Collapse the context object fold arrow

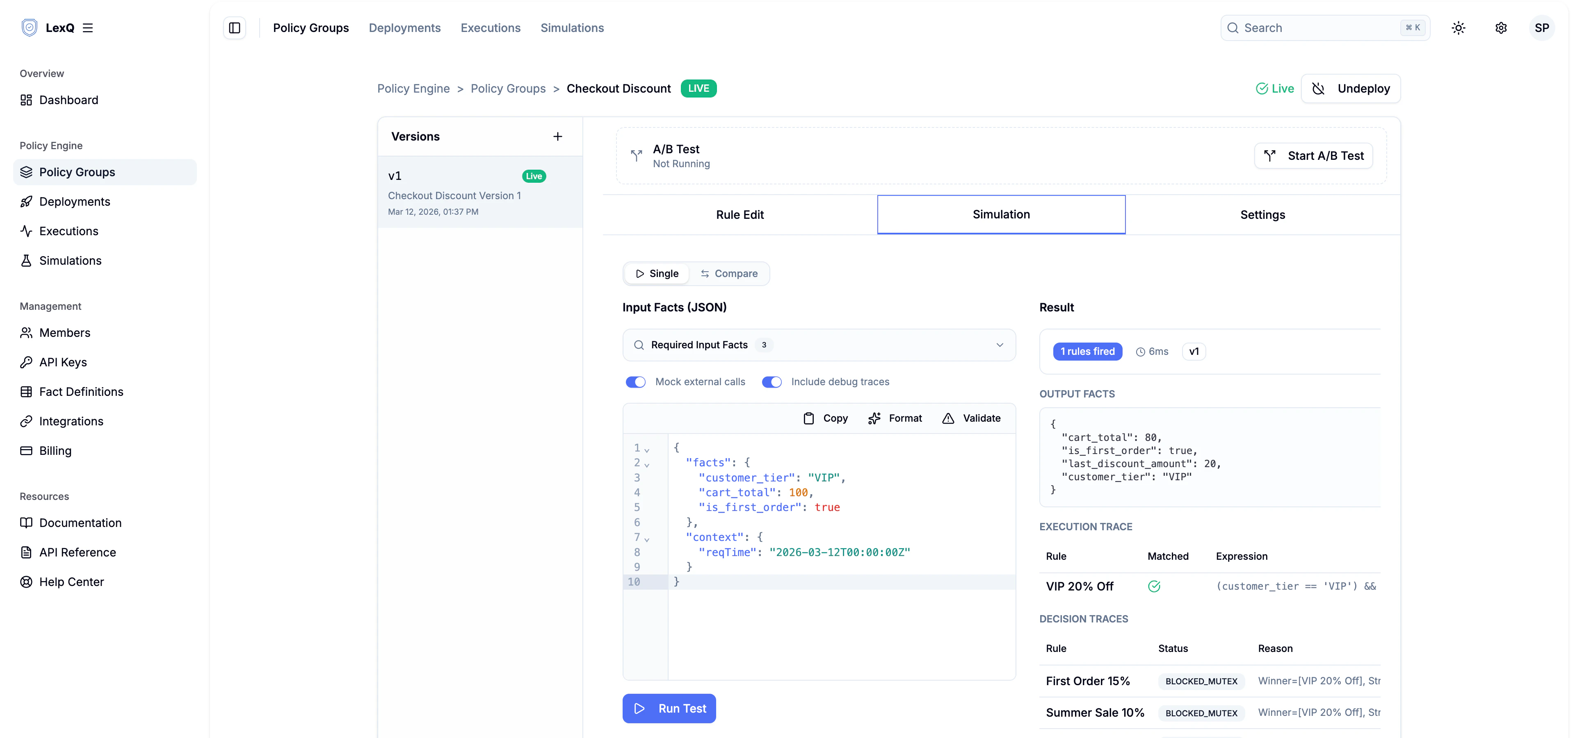click(x=647, y=539)
